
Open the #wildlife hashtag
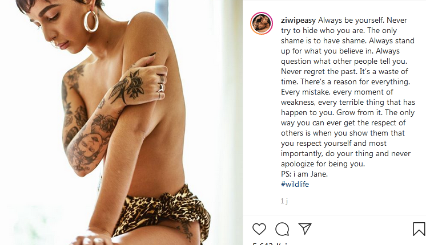[295, 184]
